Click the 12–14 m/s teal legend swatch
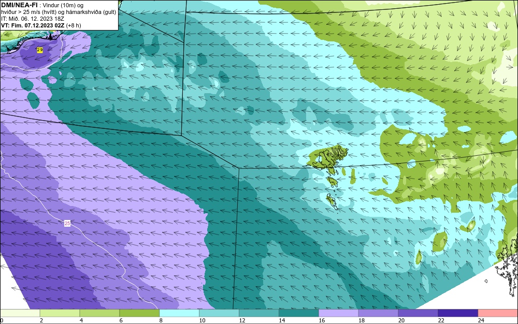This screenshot has width=518, height=324. point(258,313)
